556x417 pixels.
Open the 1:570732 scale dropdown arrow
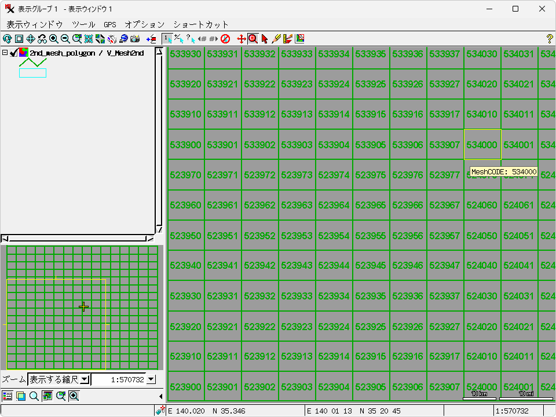pos(151,379)
